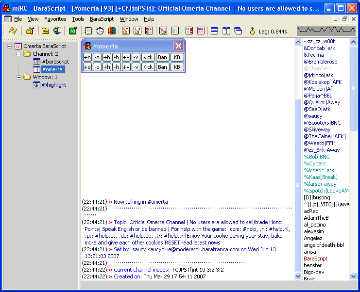Open the @highlight window in tree

[x=53, y=85]
